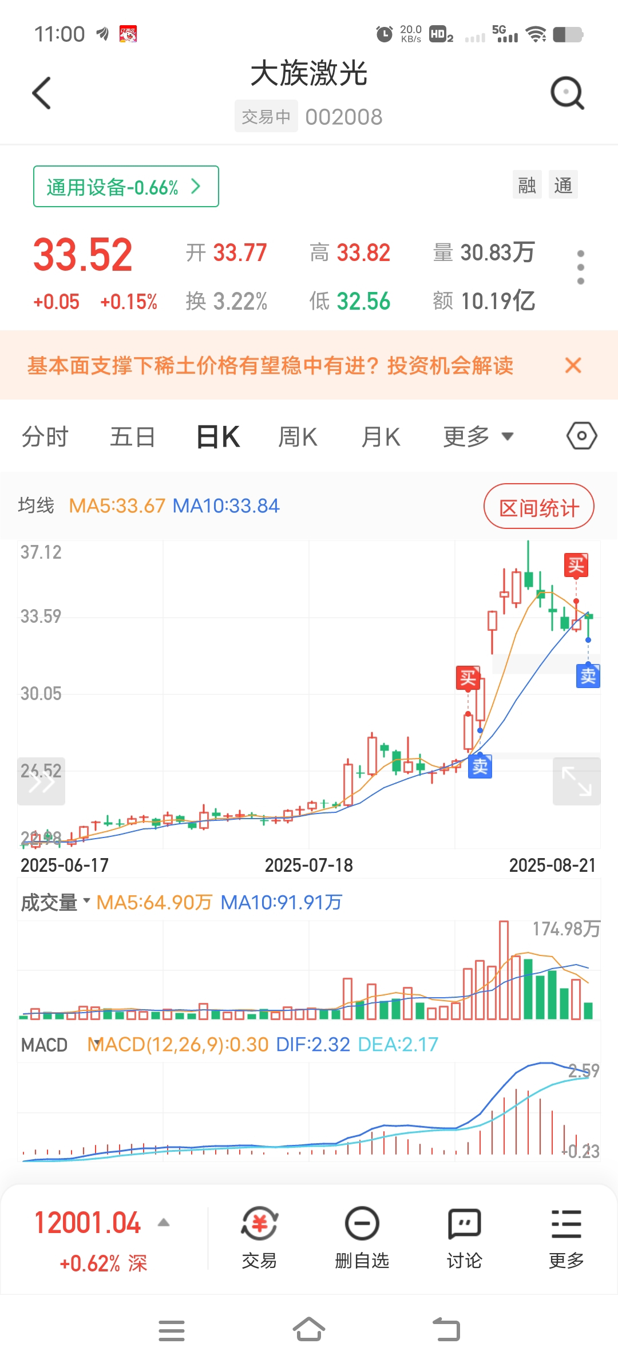Open the 成交量 indicator dropdown
The height and width of the screenshot is (1367, 618).
(x=56, y=902)
